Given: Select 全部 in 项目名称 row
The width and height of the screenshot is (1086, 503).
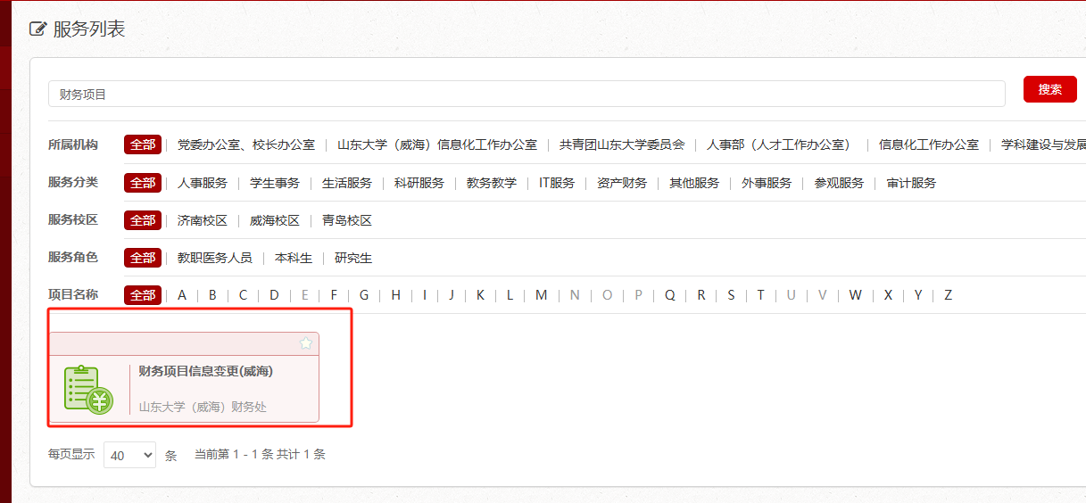Looking at the screenshot, I should tap(143, 295).
